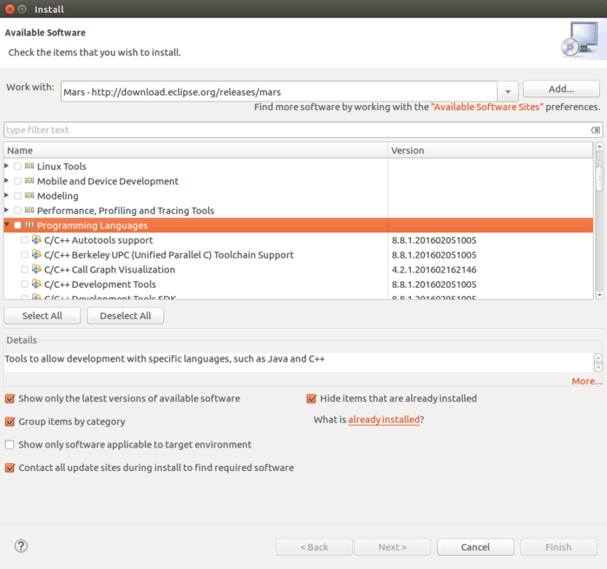The image size is (607, 569).
Task: Click the Performance, Profiling and Tracing Tools icon
Action: (29, 210)
